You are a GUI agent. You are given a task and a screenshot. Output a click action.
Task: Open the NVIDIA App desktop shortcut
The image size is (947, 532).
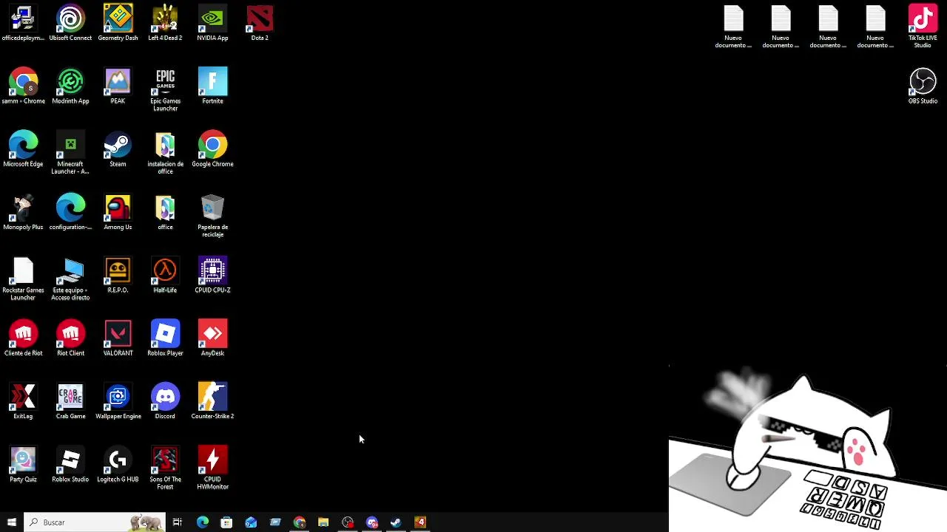pos(212,24)
